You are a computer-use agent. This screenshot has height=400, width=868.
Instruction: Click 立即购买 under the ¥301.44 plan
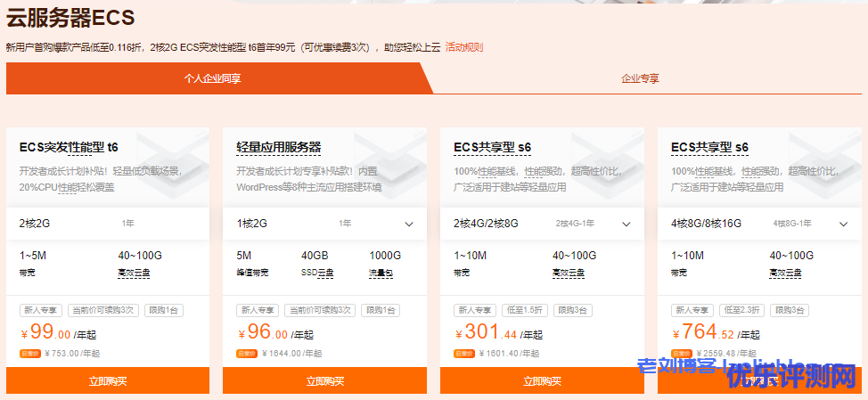click(x=542, y=380)
